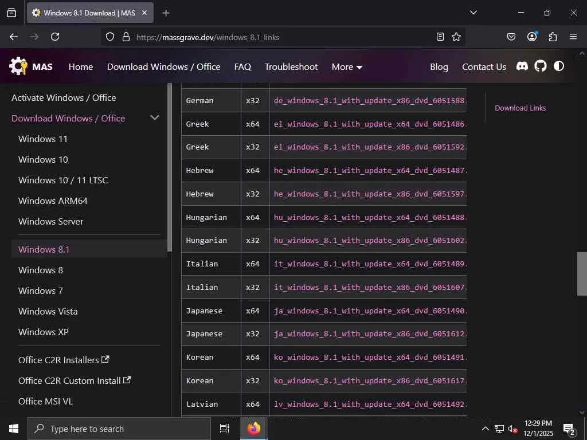
Task: Open Pocket save icon
Action: pos(511,37)
